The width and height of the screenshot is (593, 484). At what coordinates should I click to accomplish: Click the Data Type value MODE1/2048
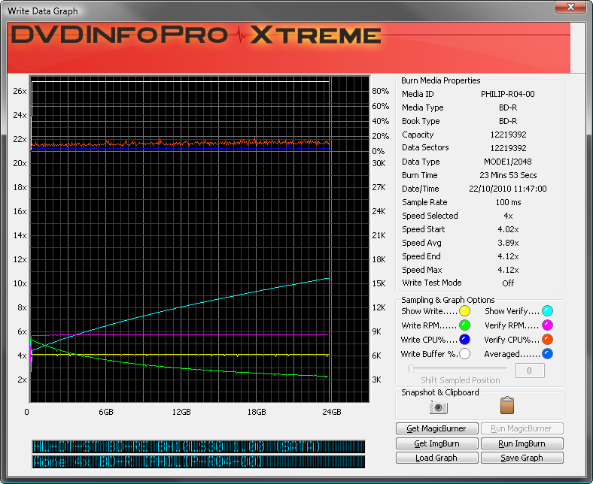tap(508, 162)
